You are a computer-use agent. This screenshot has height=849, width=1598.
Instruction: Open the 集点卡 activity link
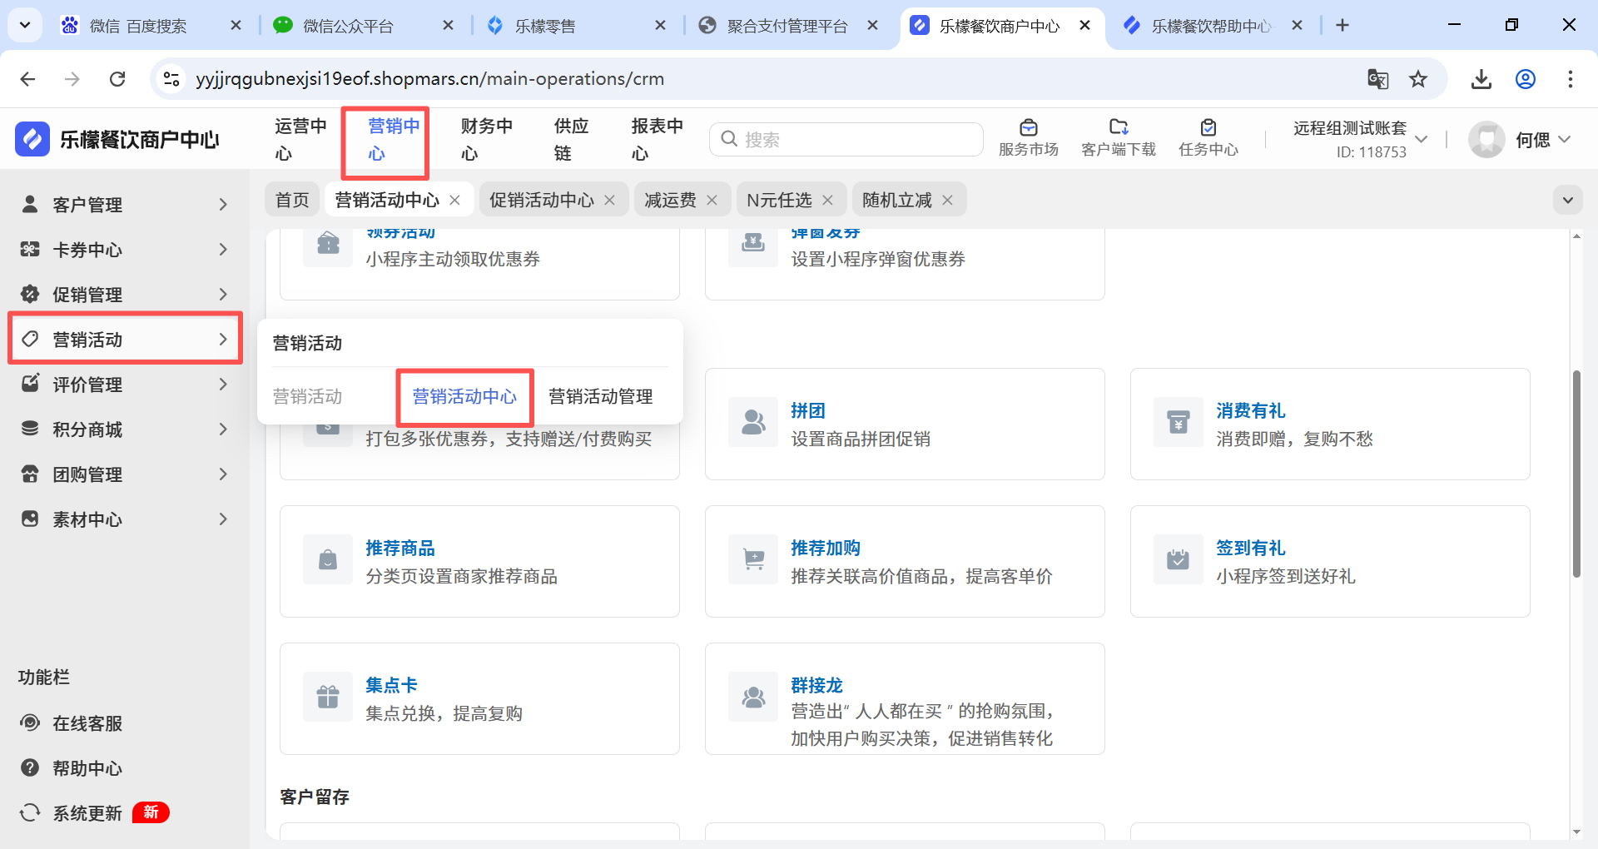391,685
